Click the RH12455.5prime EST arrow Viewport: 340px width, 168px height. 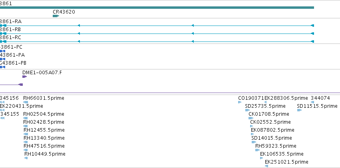point(26,134)
